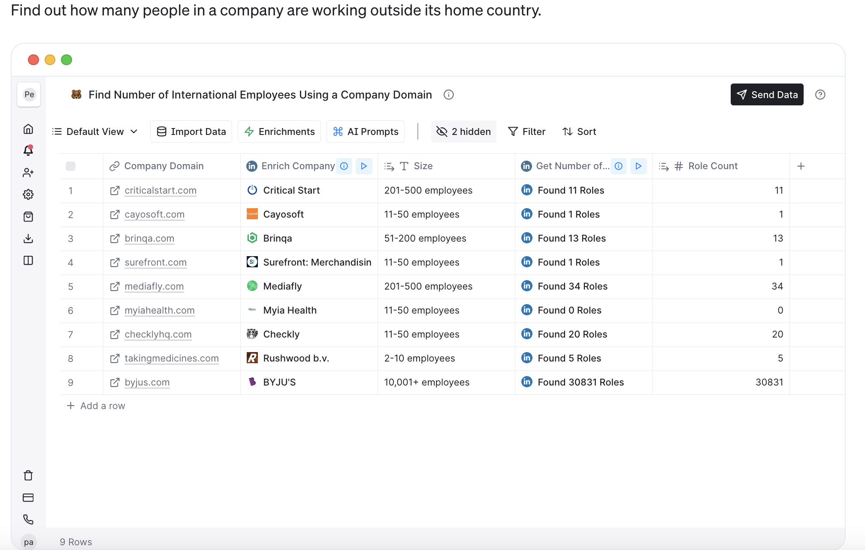This screenshot has width=865, height=550.
Task: Click the table title text
Action: click(x=260, y=95)
